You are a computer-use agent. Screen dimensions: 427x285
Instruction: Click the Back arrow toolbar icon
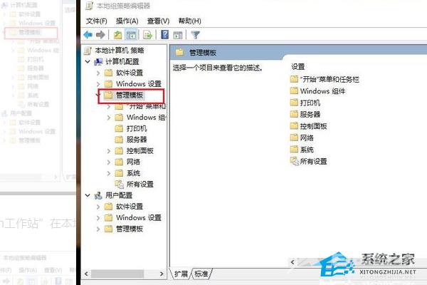tap(88, 35)
